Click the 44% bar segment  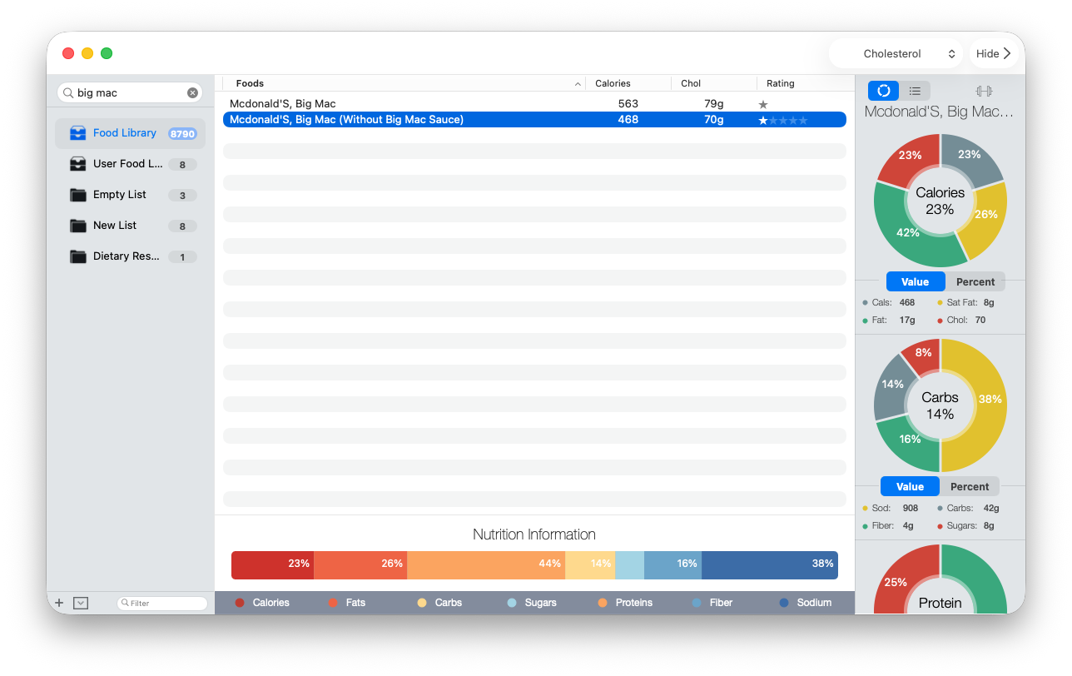point(486,564)
